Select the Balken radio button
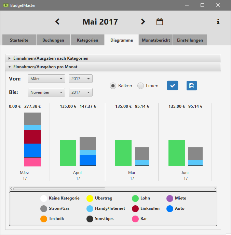Viewport: 231px width, 235px height. 113,86
